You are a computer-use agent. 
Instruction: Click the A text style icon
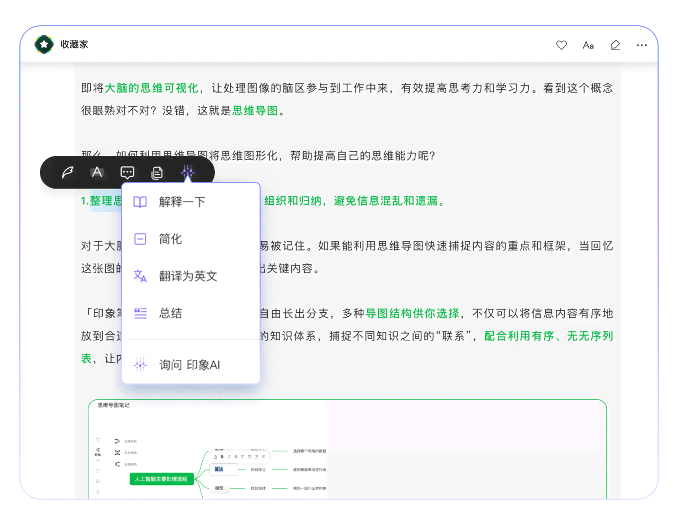97,172
